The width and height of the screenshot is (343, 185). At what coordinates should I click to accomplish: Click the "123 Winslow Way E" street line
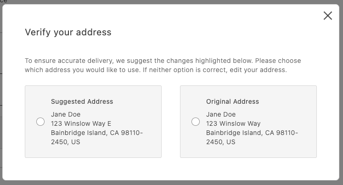[x=81, y=123]
